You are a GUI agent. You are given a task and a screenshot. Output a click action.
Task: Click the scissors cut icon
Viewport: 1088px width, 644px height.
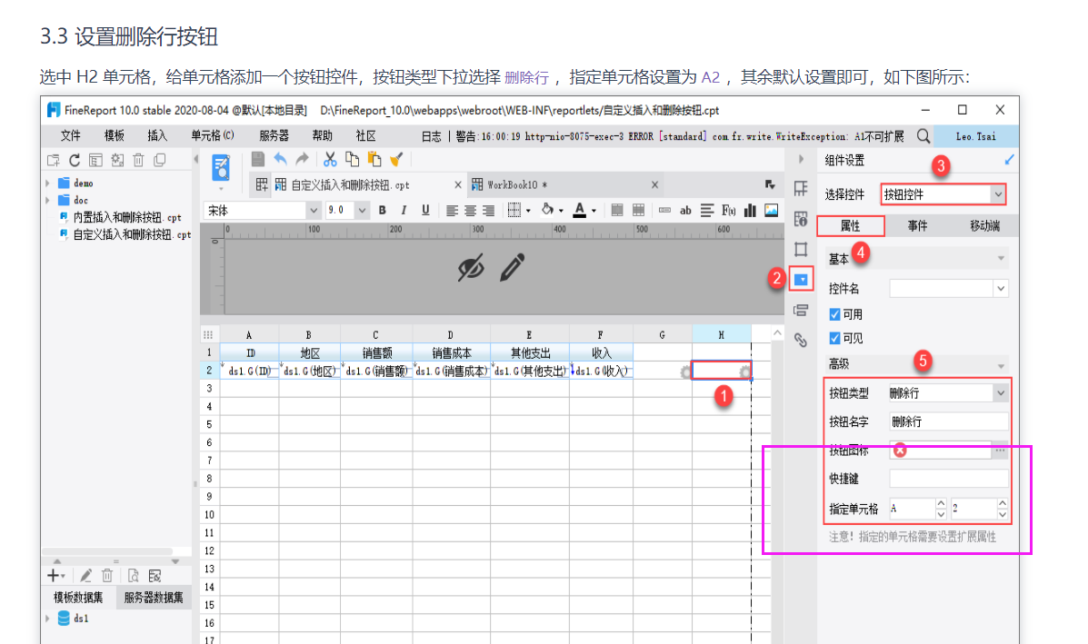[330, 159]
